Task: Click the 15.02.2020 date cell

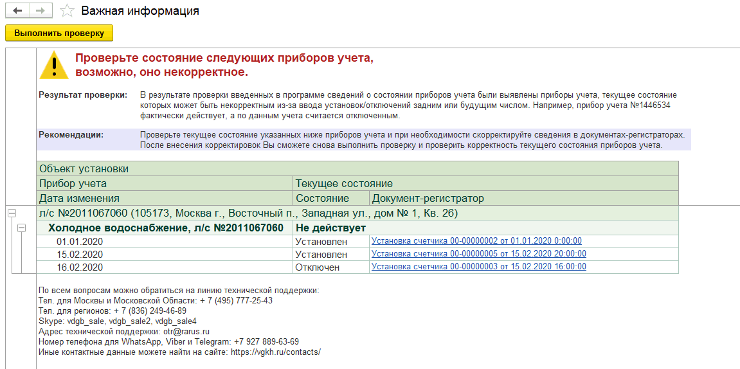Action: click(165, 255)
